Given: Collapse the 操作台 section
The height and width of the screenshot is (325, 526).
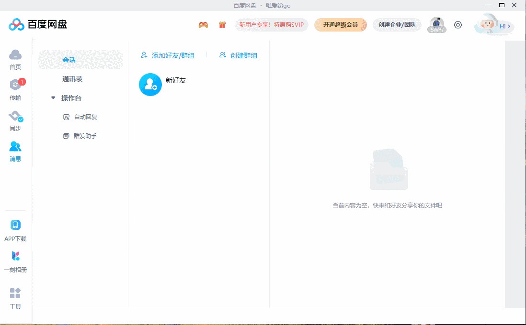Looking at the screenshot, I should [53, 97].
